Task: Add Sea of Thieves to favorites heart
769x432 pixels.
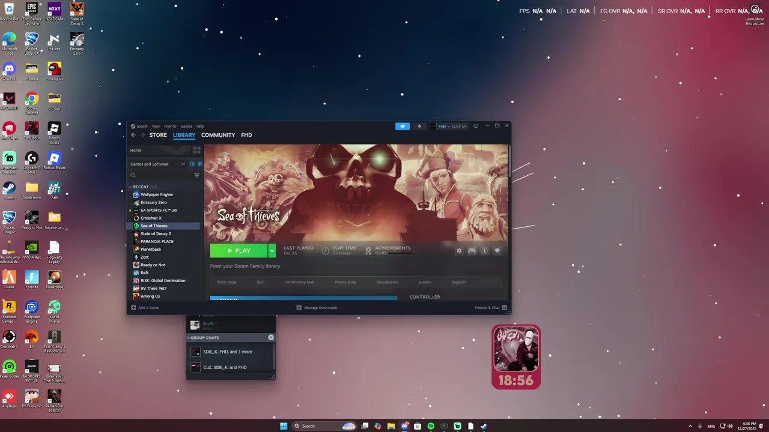Action: coord(497,251)
